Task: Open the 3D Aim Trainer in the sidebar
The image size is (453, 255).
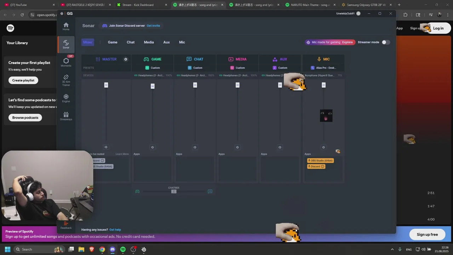Action: pos(66,80)
